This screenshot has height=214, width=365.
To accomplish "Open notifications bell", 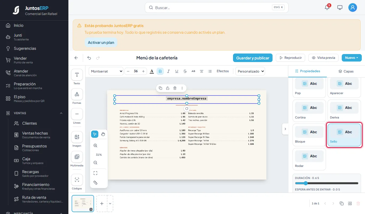I will (x=327, y=7).
